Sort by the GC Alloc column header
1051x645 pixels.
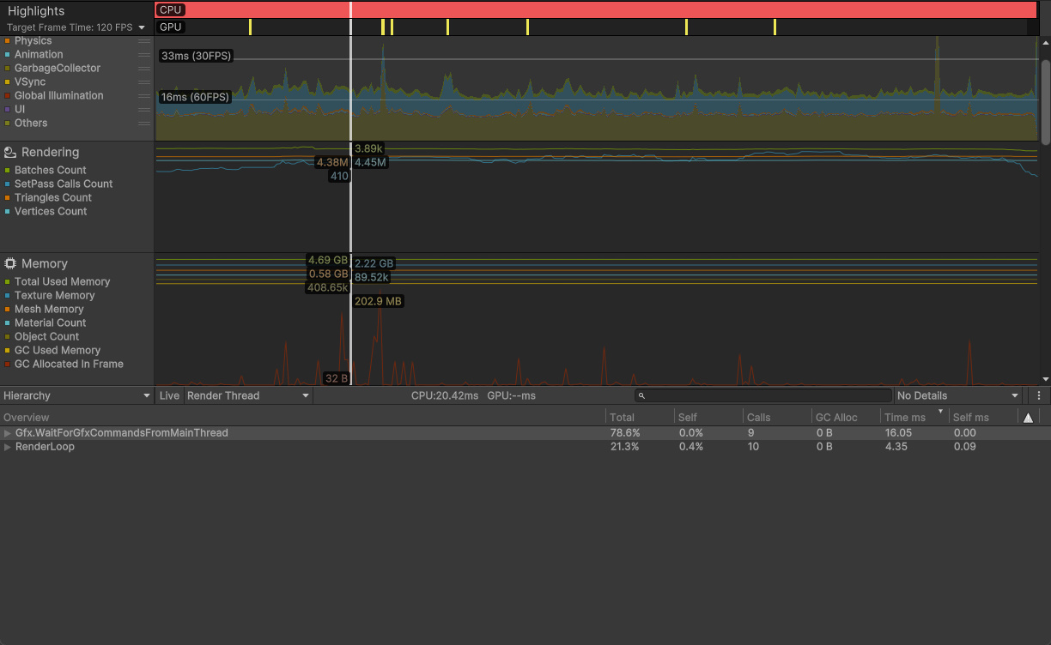845,418
